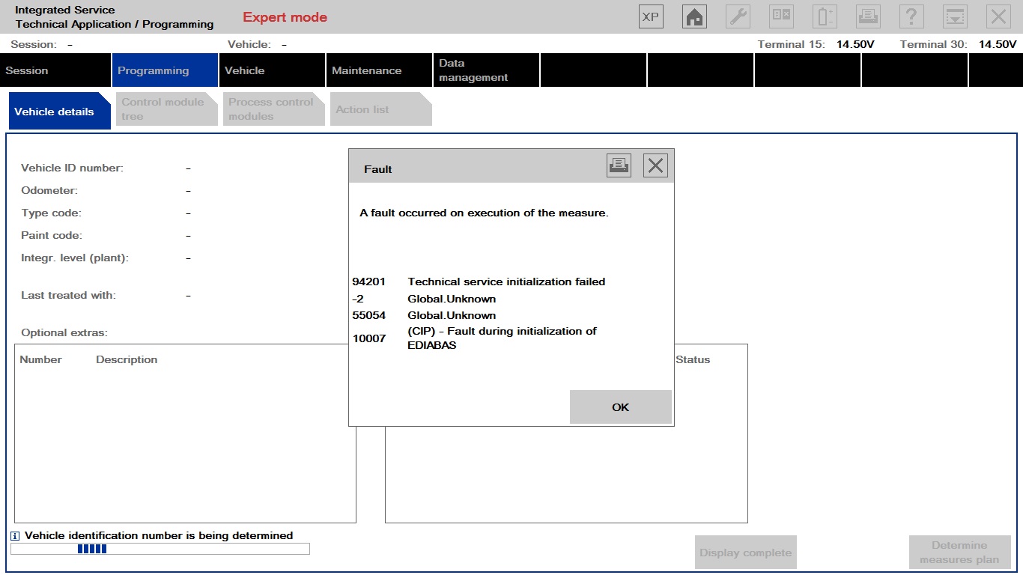Viewport: 1023px width, 575px height.
Task: Close the application with top X icon
Action: pos(998,16)
